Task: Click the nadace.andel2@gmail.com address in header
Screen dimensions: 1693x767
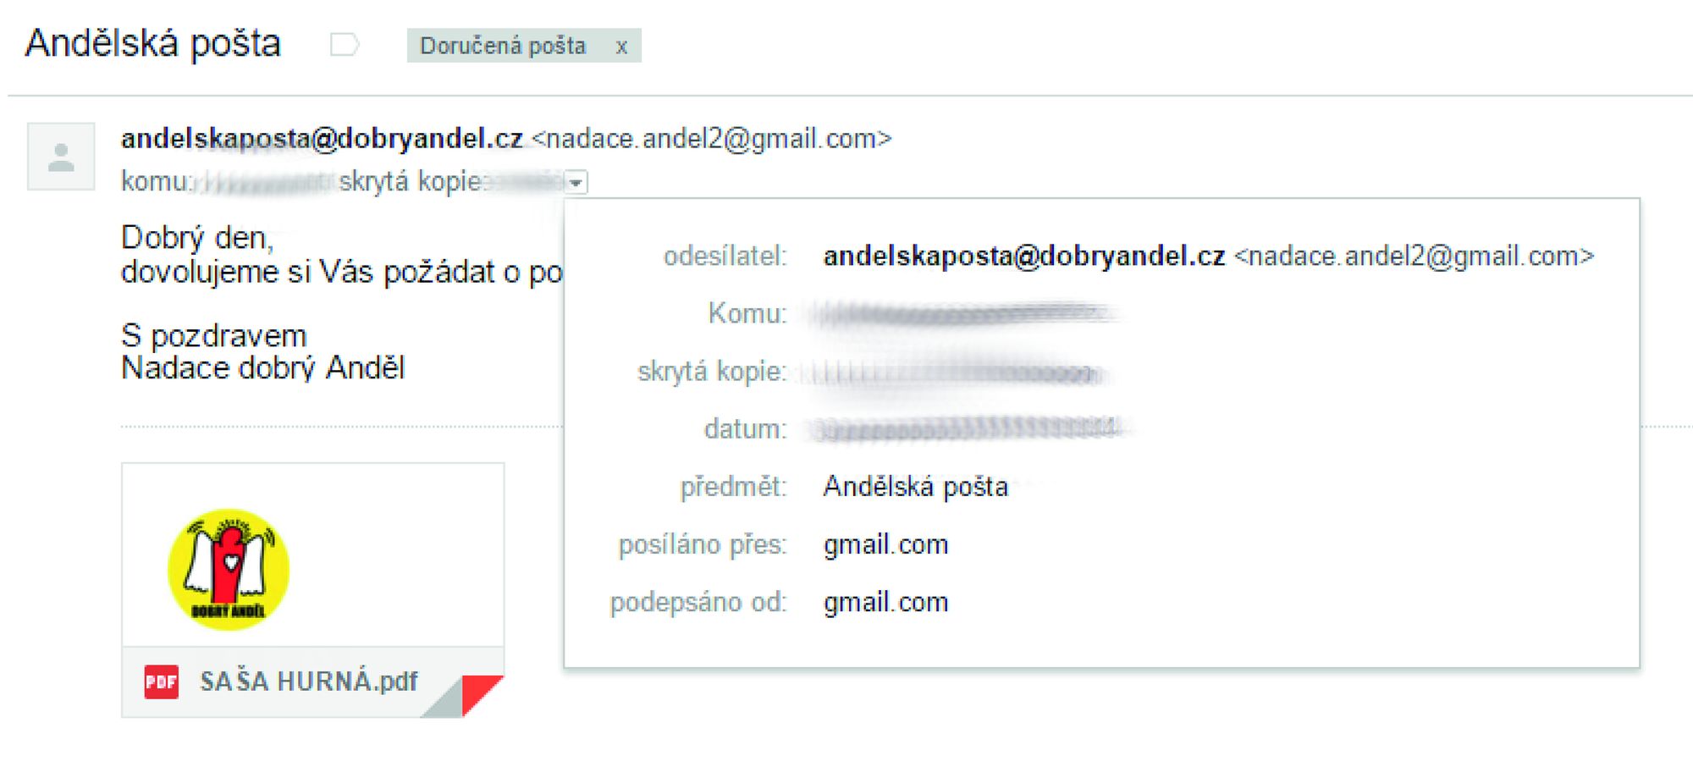Action: coord(711,138)
